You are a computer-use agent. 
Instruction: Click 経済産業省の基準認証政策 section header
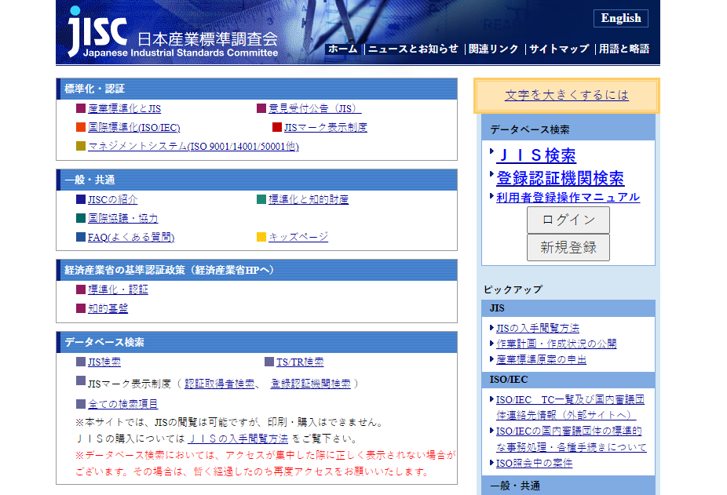[x=257, y=270]
